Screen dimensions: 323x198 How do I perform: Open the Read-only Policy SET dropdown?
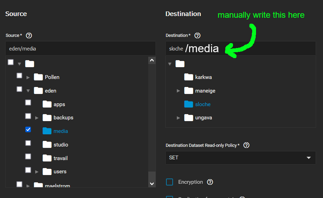click(240, 158)
